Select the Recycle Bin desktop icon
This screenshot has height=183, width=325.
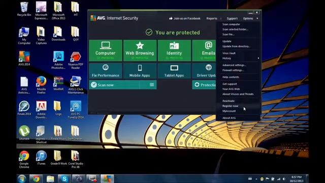point(24,9)
